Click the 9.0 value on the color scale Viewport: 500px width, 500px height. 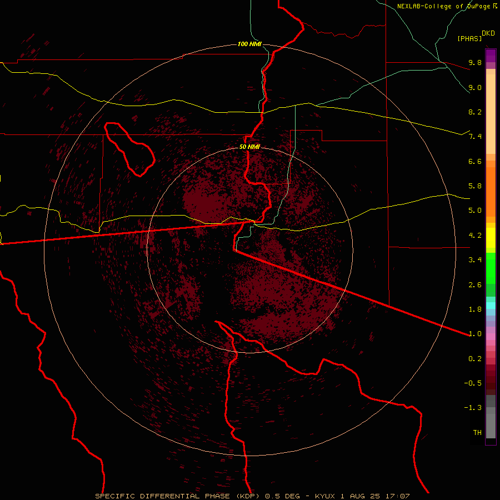click(x=475, y=87)
